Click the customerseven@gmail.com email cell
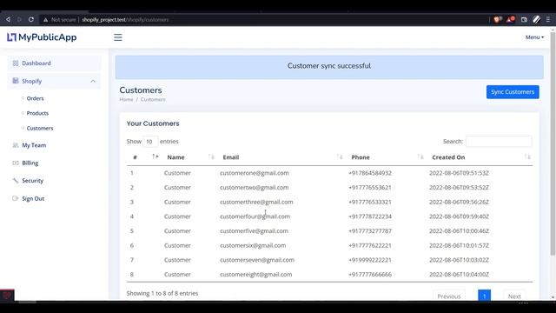The image size is (556, 313). pyautogui.click(x=257, y=260)
